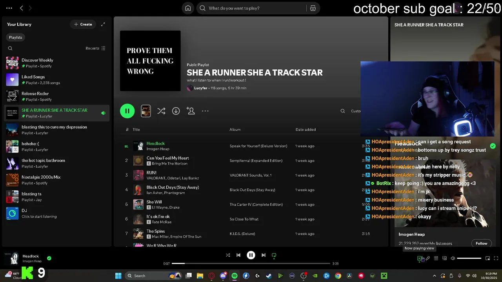Open blasting this to cure my depression

[x=57, y=130]
